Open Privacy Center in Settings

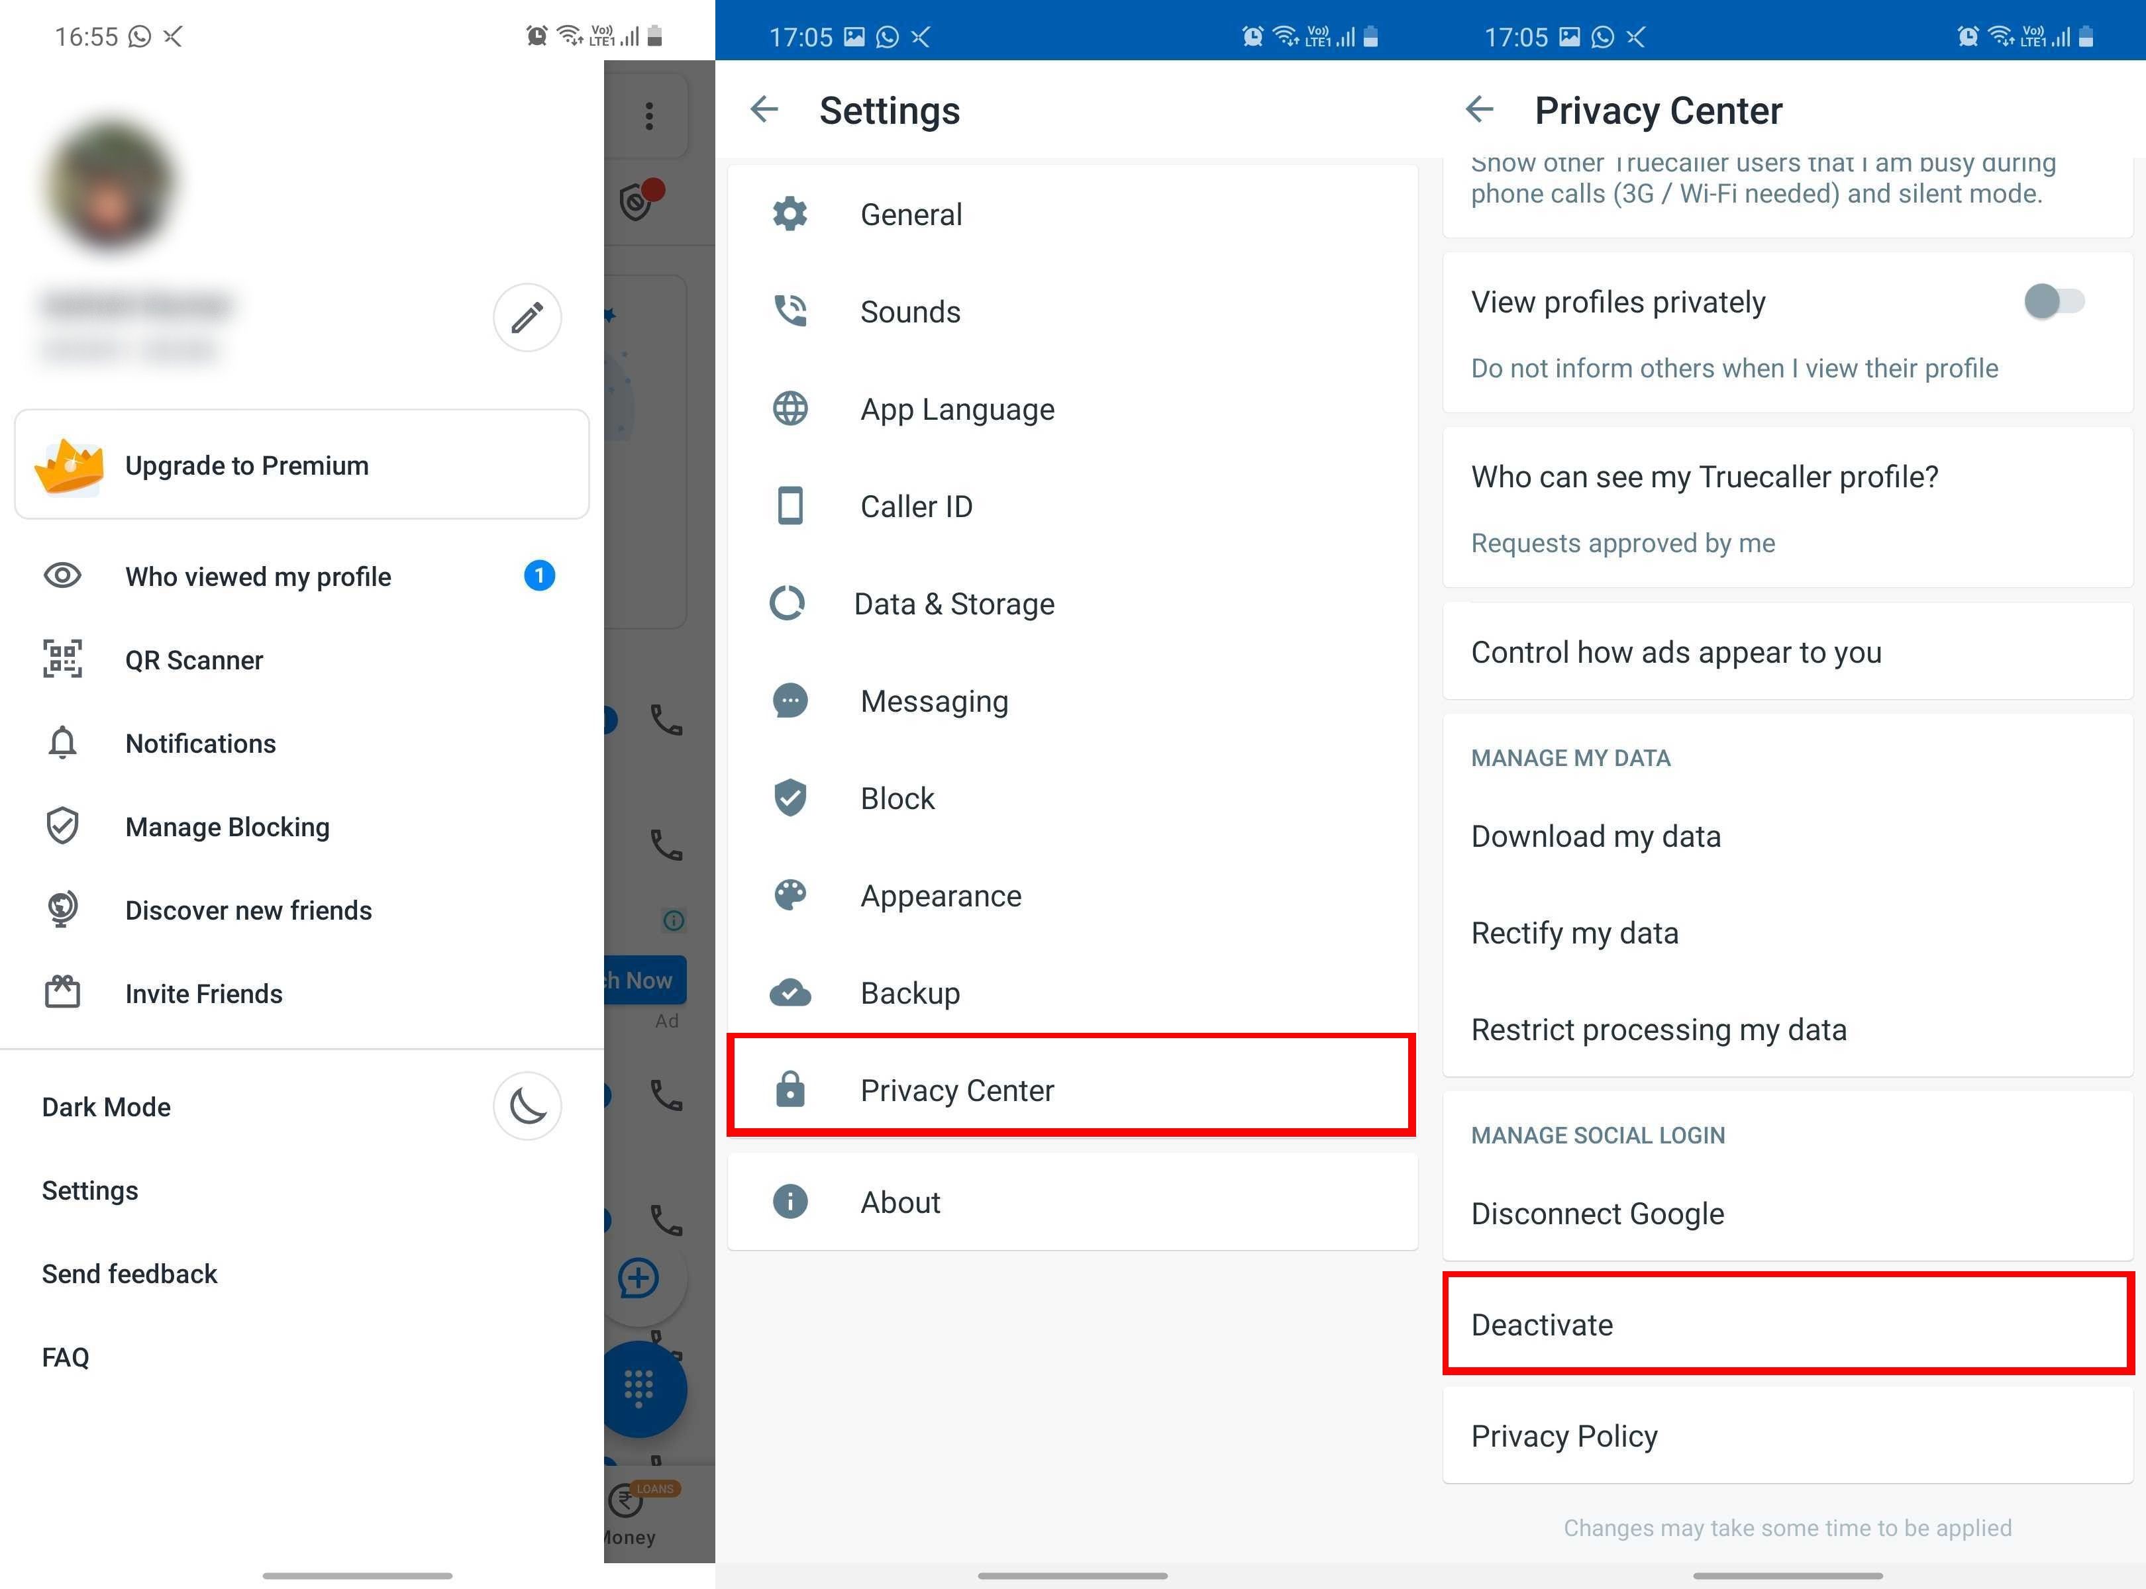click(x=1072, y=1086)
